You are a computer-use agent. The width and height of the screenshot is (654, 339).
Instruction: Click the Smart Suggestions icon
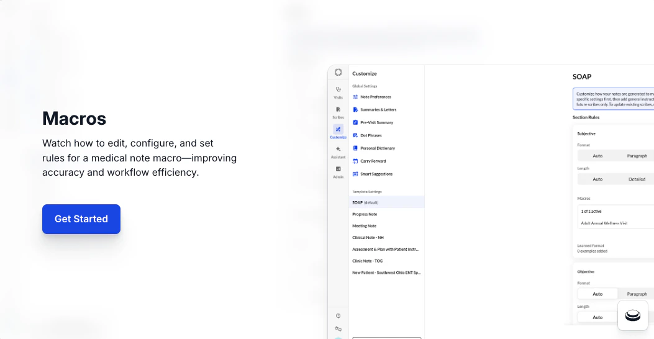(x=355, y=174)
